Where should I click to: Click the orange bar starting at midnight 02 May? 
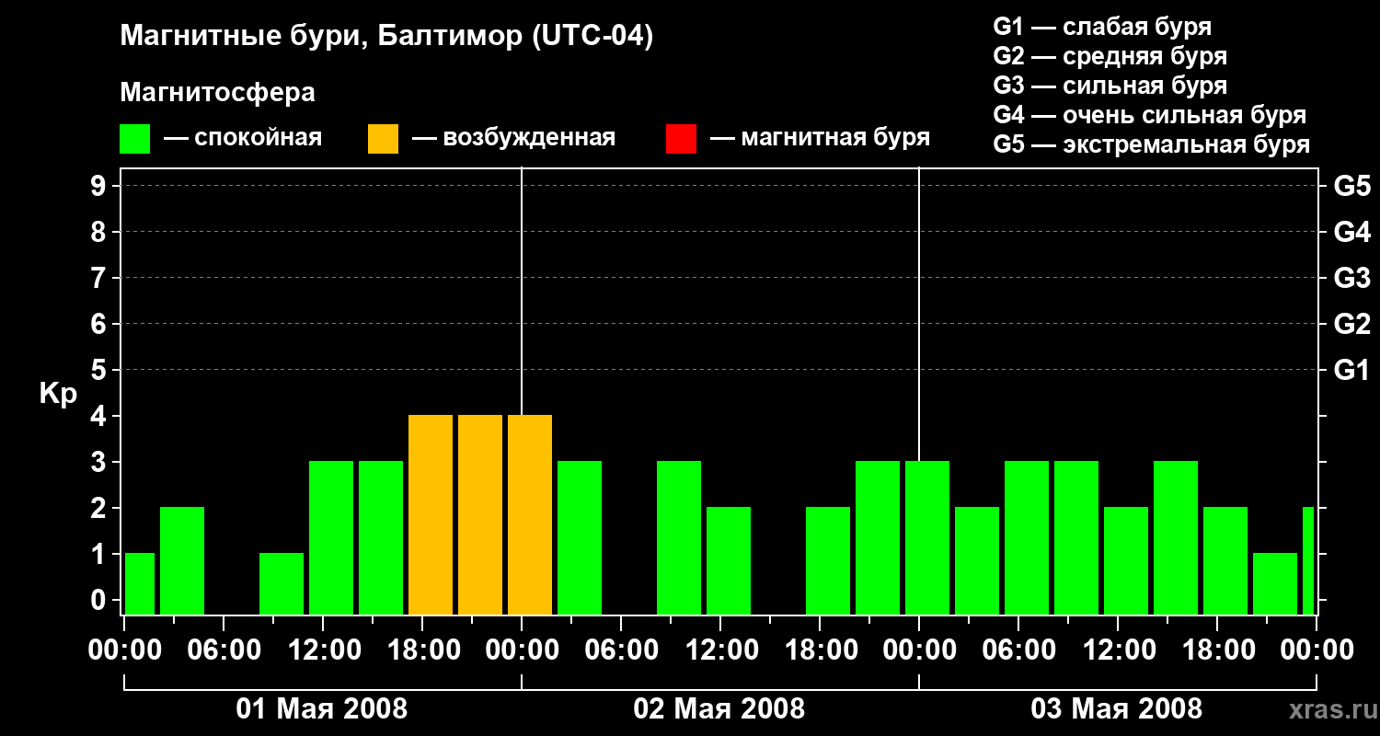[530, 514]
